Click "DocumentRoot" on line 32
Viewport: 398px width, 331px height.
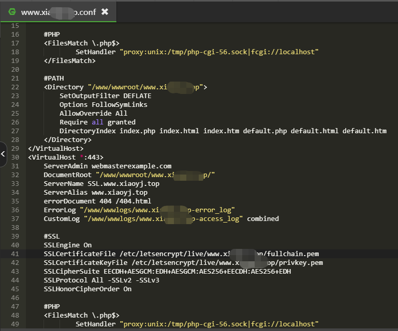(67, 175)
